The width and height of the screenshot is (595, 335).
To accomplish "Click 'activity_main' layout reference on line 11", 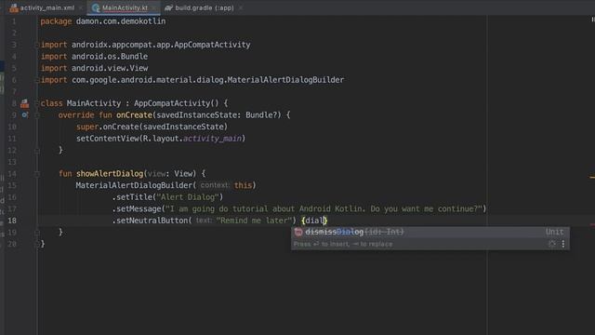I will 212,139.
